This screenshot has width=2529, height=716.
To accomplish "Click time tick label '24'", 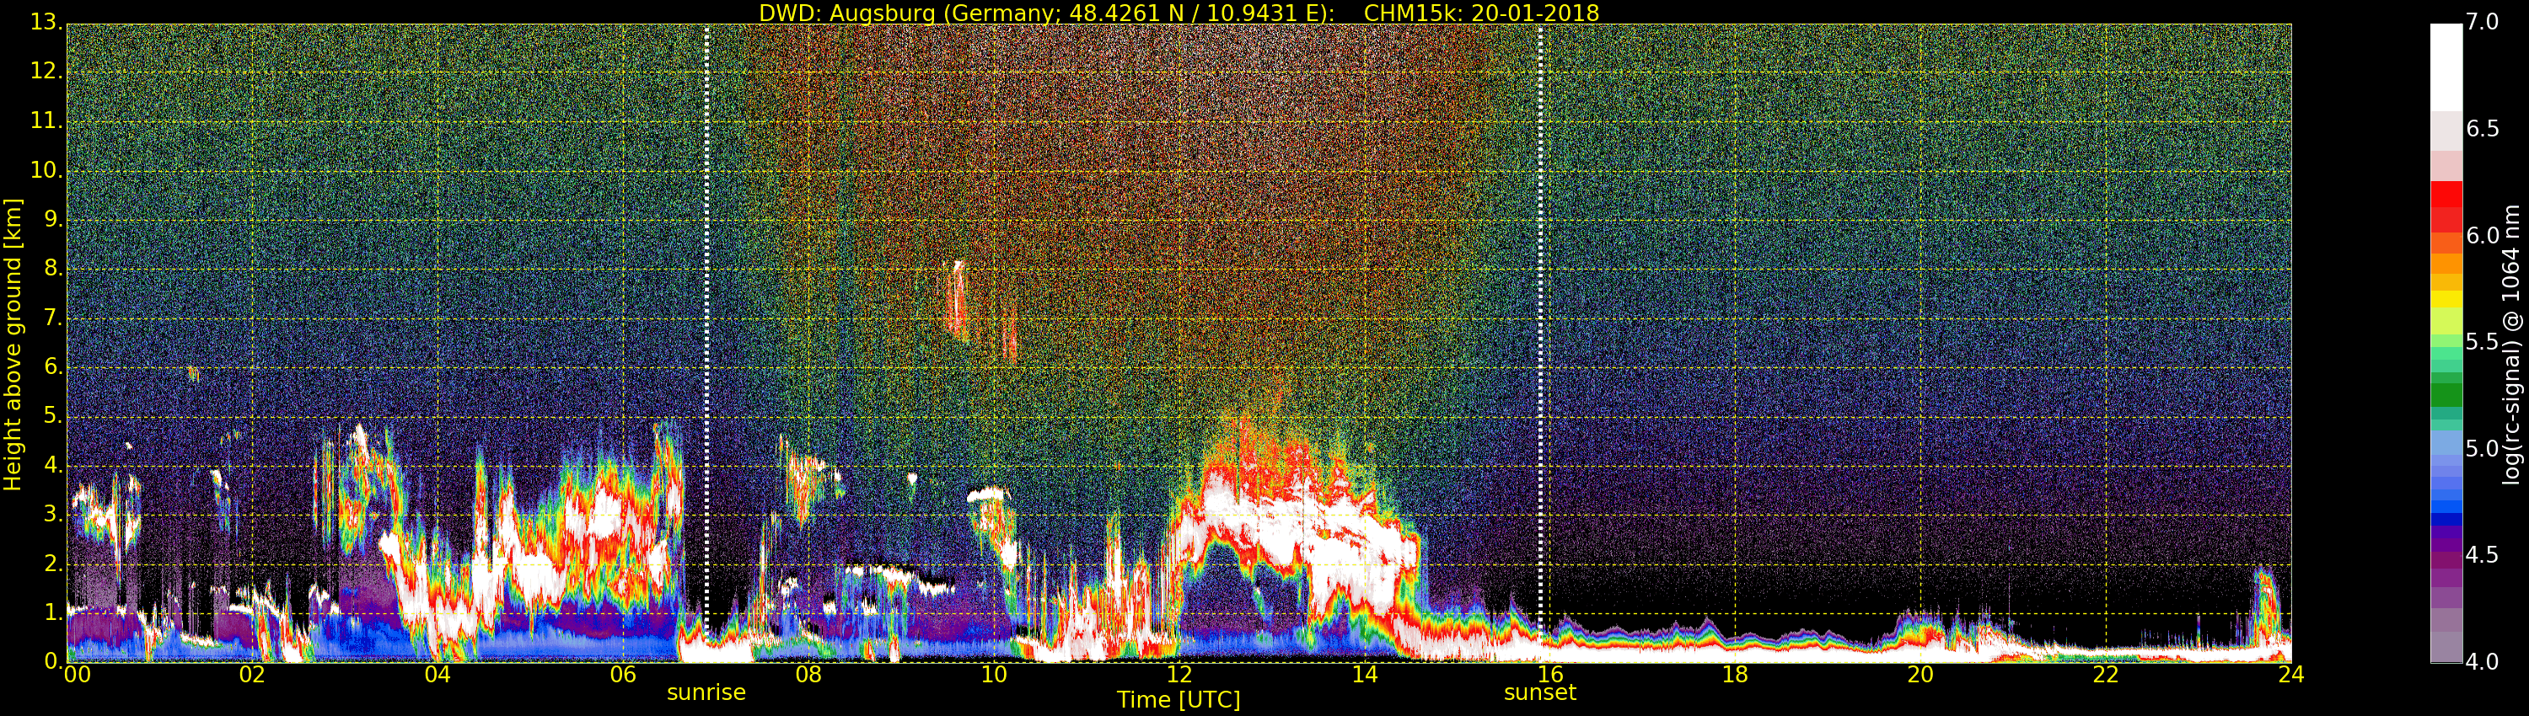I will click(x=2291, y=674).
